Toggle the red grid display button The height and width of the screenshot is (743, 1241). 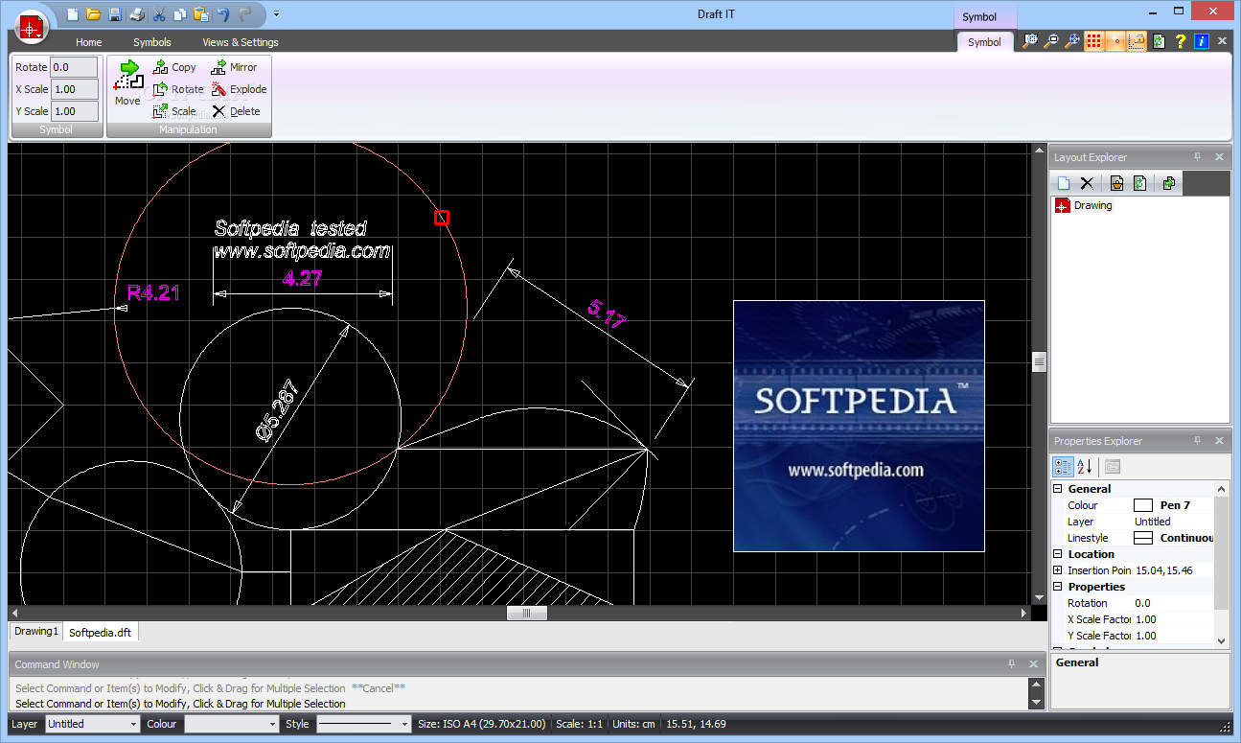(x=1093, y=41)
